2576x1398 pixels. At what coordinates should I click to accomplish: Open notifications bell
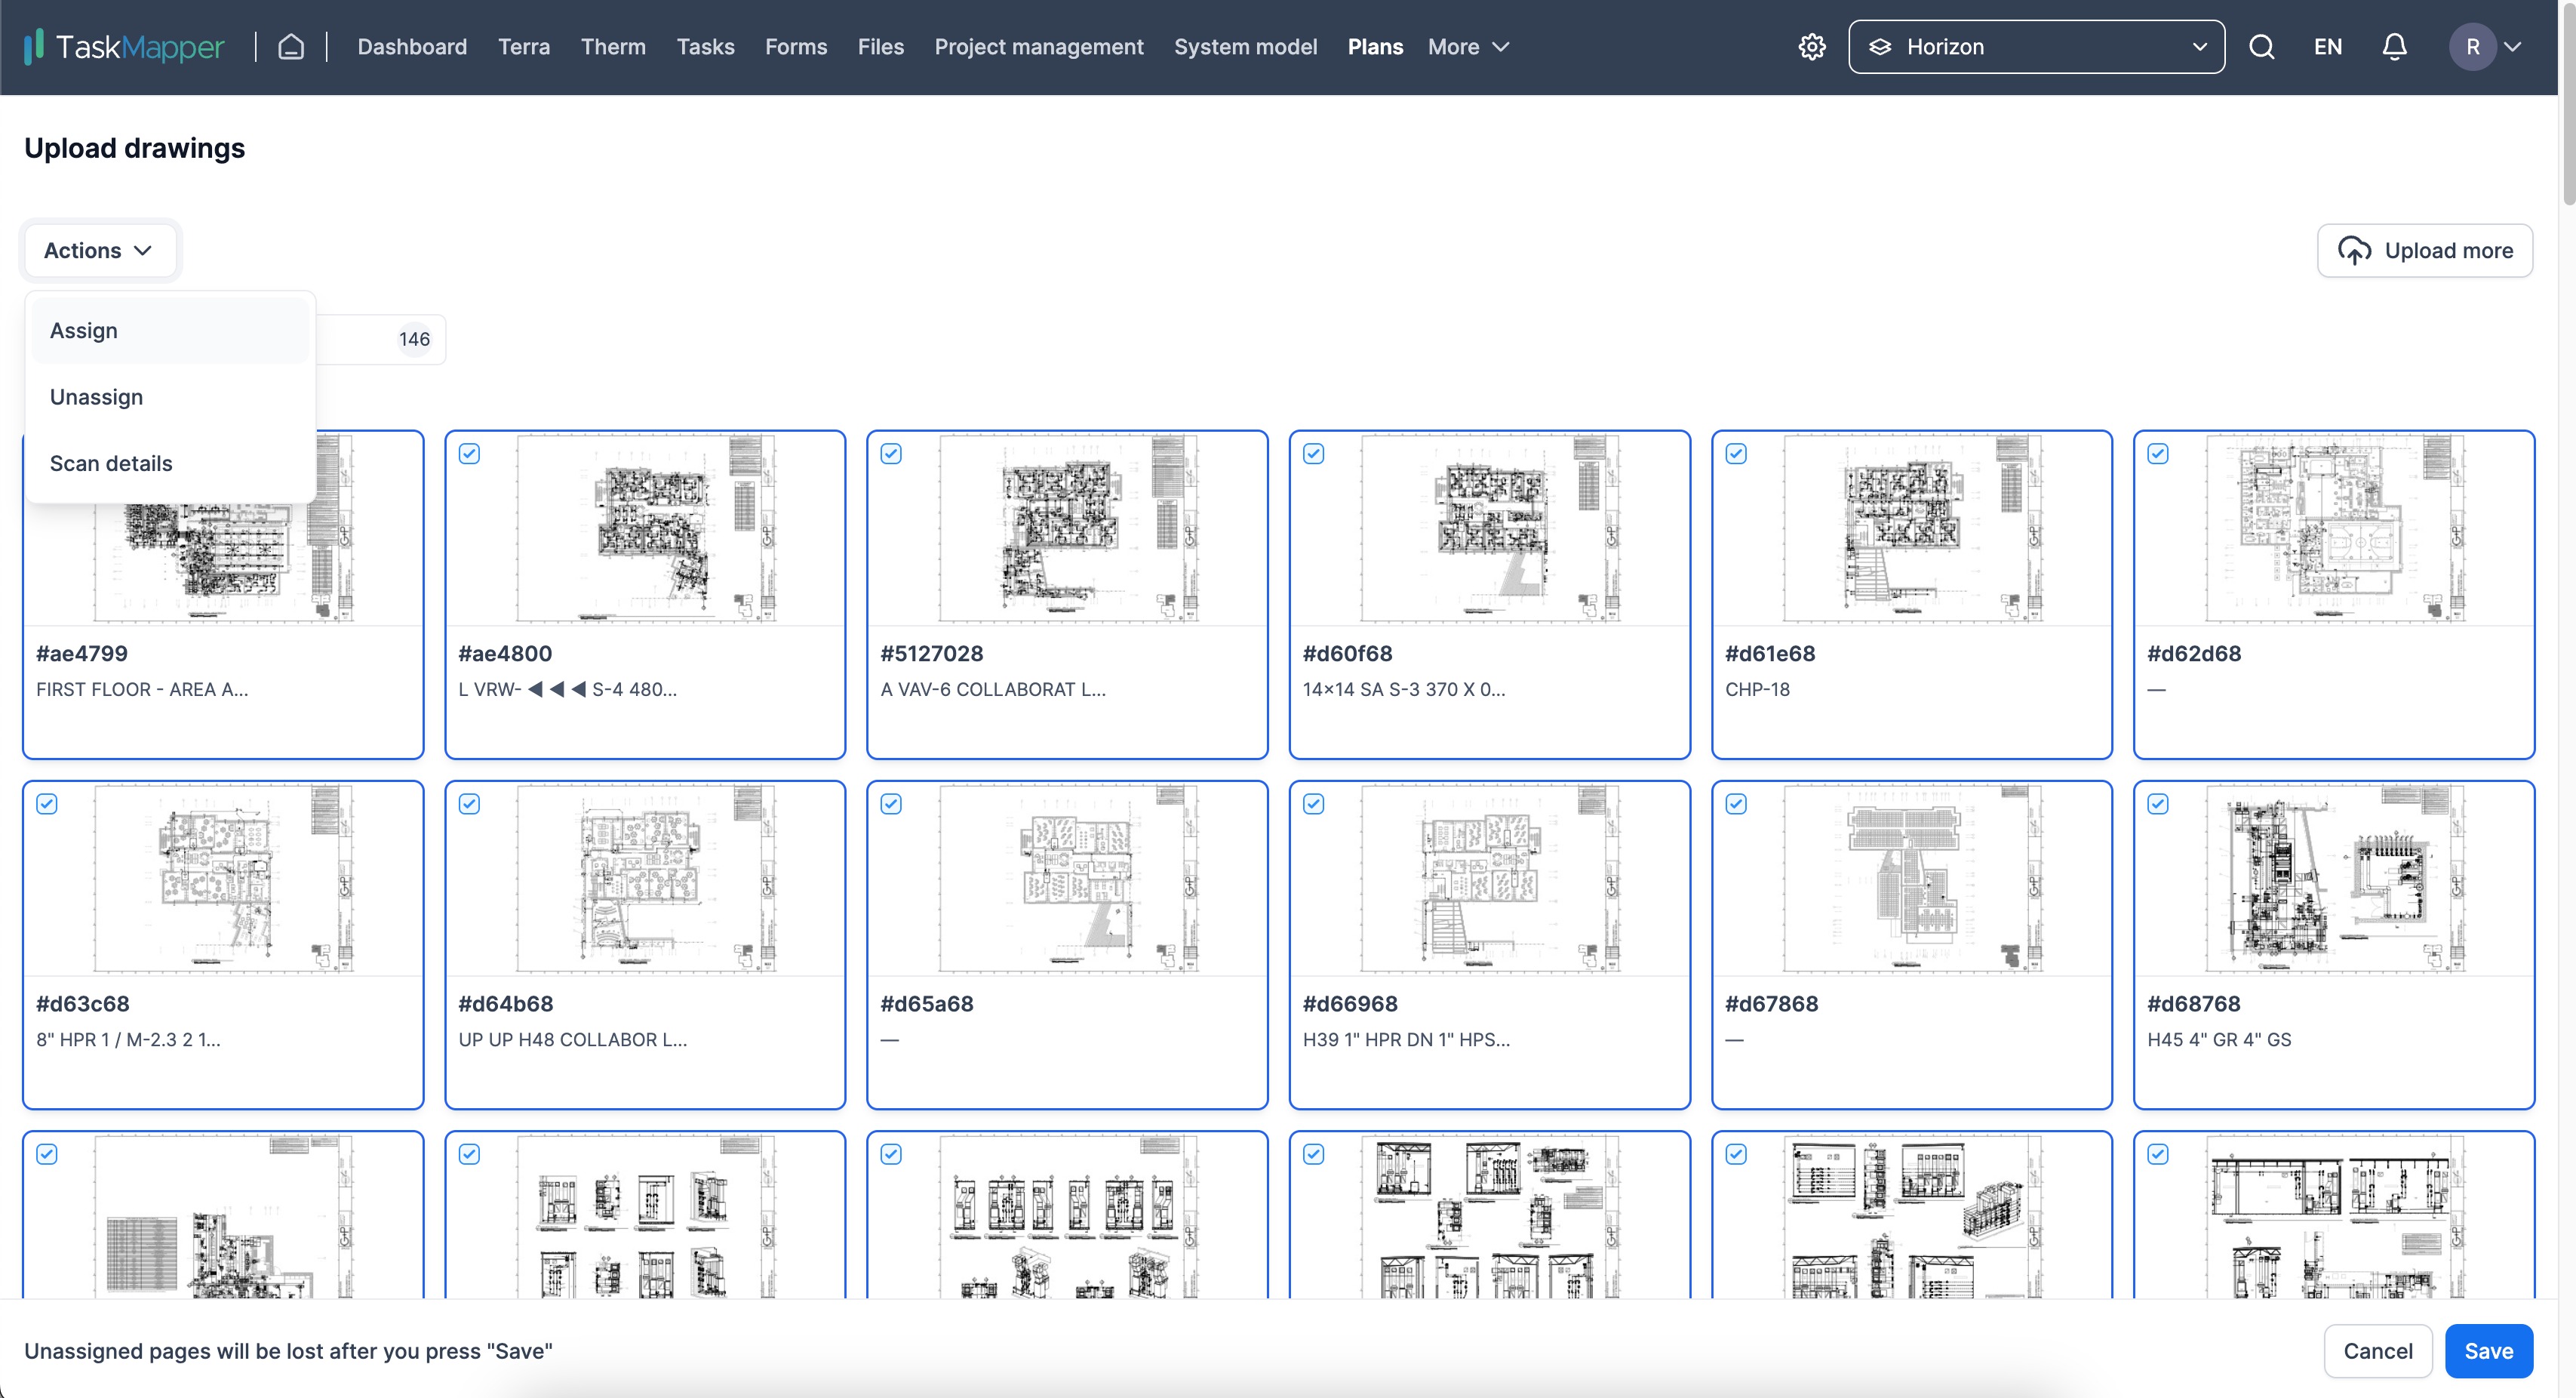tap(2394, 47)
